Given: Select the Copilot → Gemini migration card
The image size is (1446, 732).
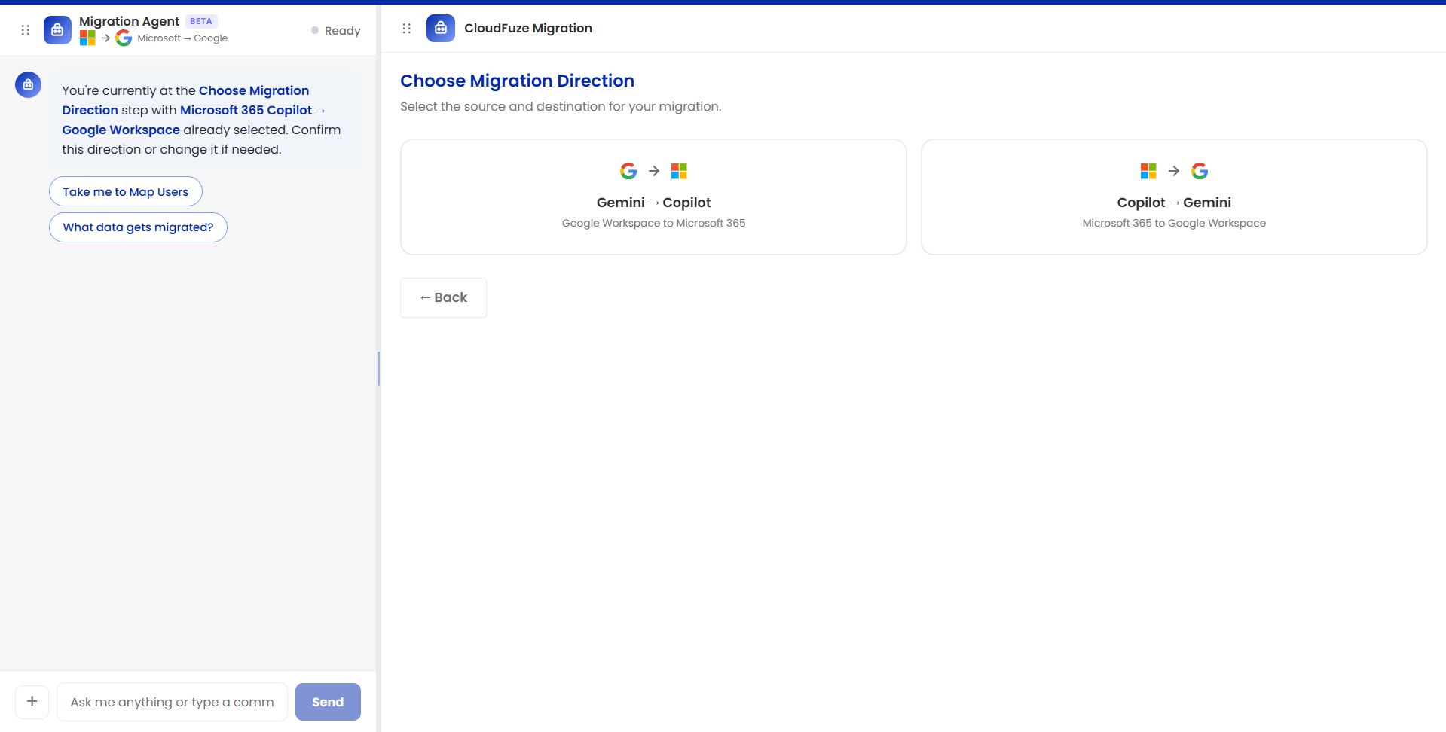Looking at the screenshot, I should tap(1174, 197).
